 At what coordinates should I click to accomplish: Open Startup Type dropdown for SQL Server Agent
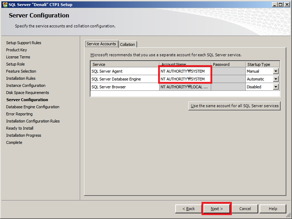point(276,71)
